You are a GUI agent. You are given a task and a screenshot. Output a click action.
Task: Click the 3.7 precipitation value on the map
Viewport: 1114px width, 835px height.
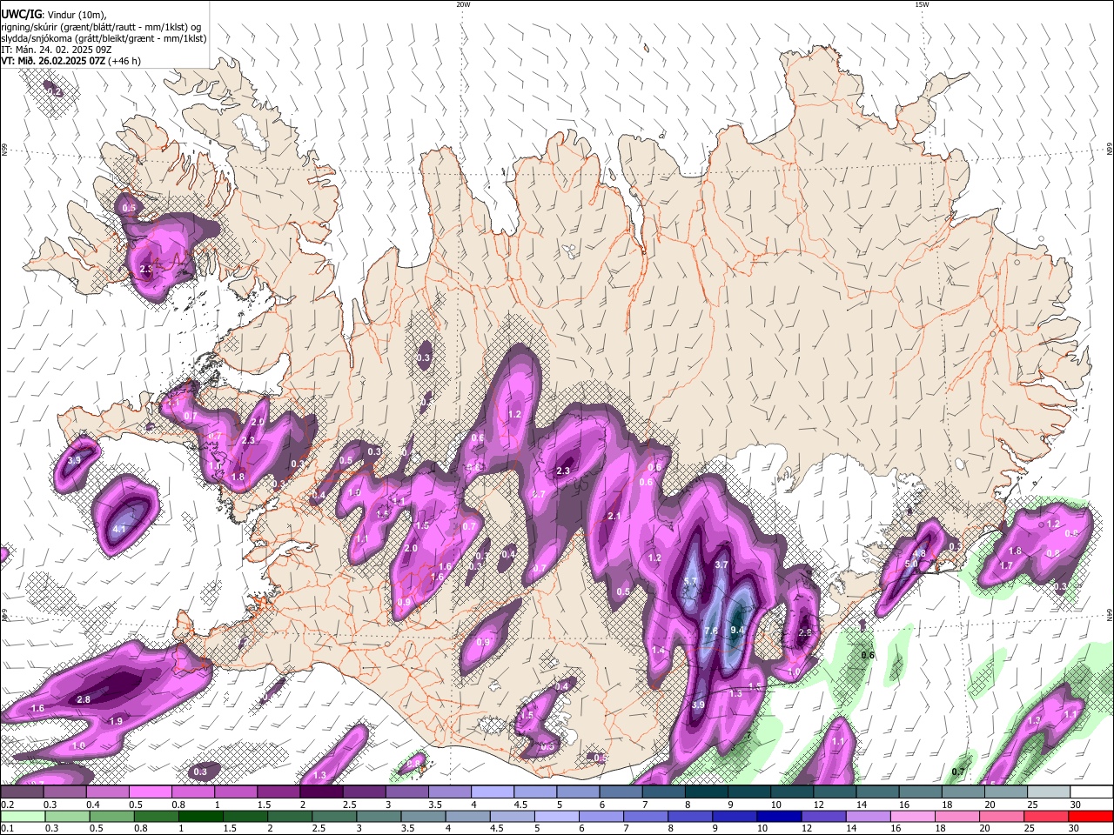tap(721, 564)
